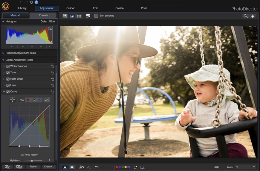Select the hand pan tool
This screenshot has height=171, width=260.
[x=253, y=16]
